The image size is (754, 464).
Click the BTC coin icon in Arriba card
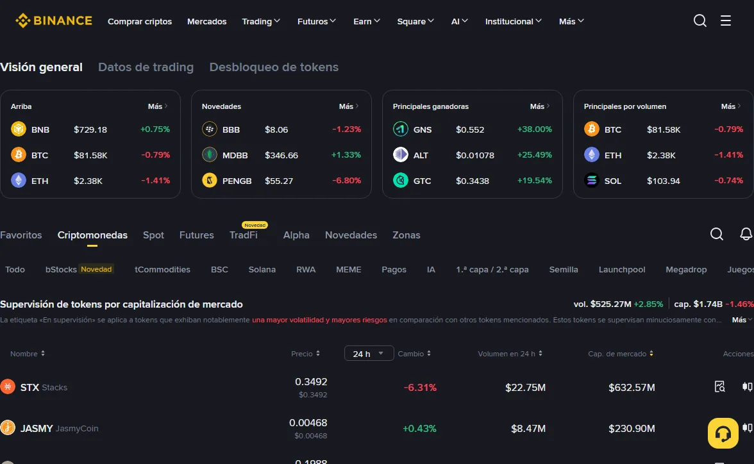(18, 155)
